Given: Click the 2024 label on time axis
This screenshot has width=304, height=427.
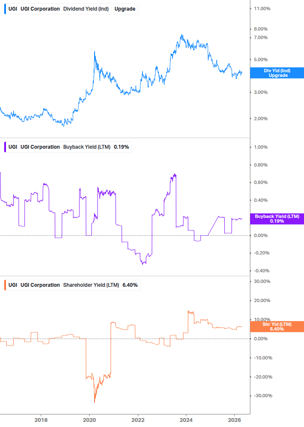Looking at the screenshot, I should point(187,420).
